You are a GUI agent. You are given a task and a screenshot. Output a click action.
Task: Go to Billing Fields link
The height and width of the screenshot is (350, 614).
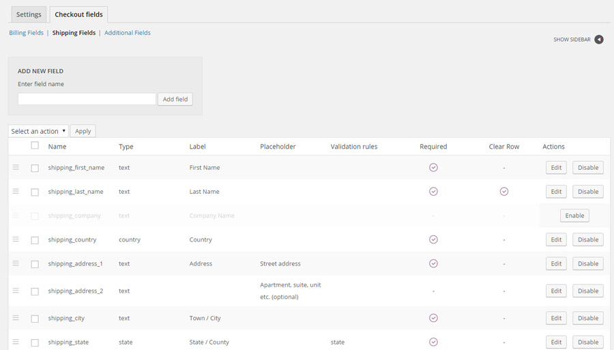click(x=26, y=33)
